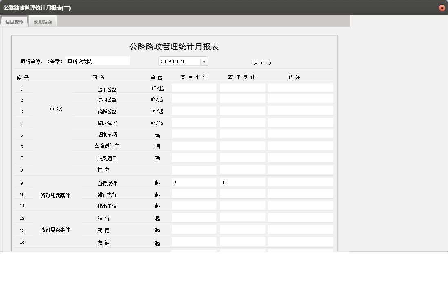Screen dimensions: 448x296
Task: Click the 备注 field for 公路试刹车
Action: click(x=300, y=145)
